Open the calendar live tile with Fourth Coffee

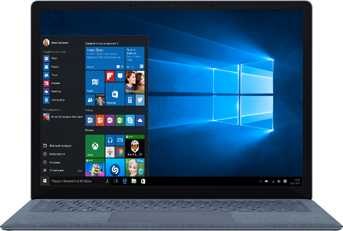click(x=135, y=58)
